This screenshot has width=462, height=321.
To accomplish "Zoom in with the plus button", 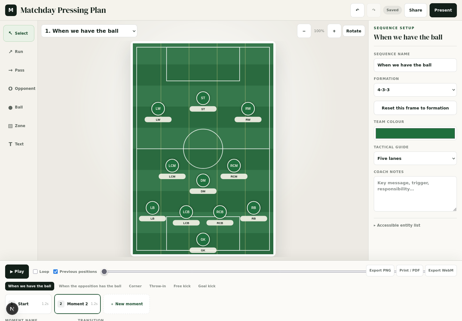I will coord(334,31).
